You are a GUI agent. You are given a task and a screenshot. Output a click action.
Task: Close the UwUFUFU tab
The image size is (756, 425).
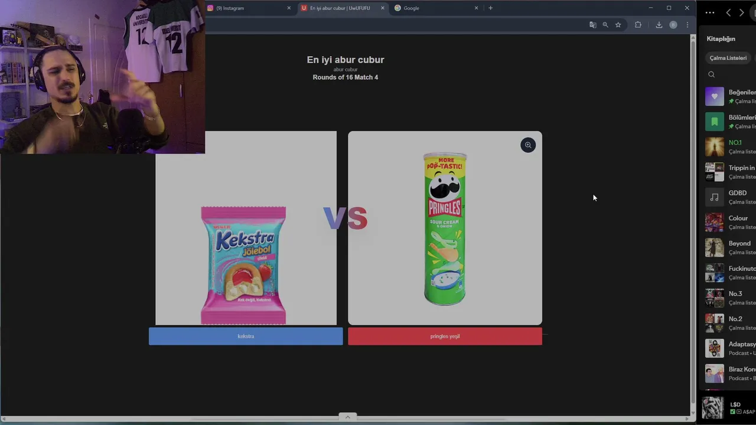coord(383,8)
